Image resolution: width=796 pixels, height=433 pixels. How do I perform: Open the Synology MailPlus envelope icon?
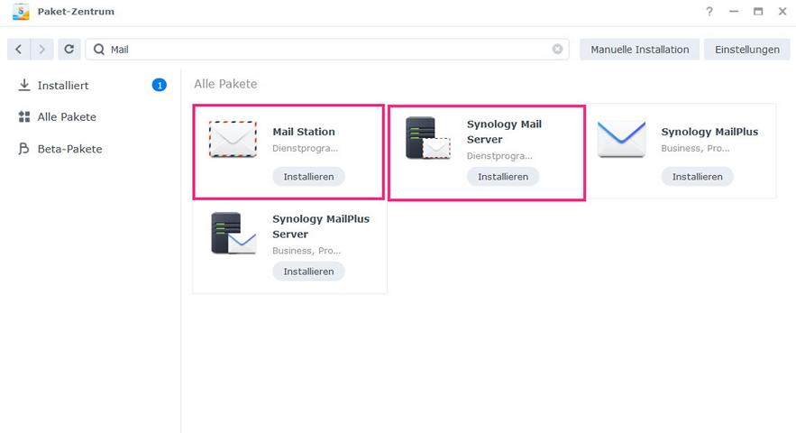pyautogui.click(x=621, y=139)
